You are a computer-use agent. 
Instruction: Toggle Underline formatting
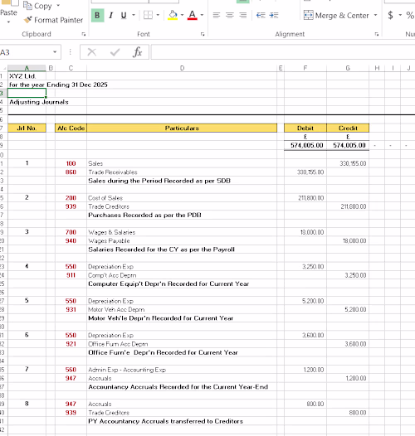pyautogui.click(x=124, y=15)
